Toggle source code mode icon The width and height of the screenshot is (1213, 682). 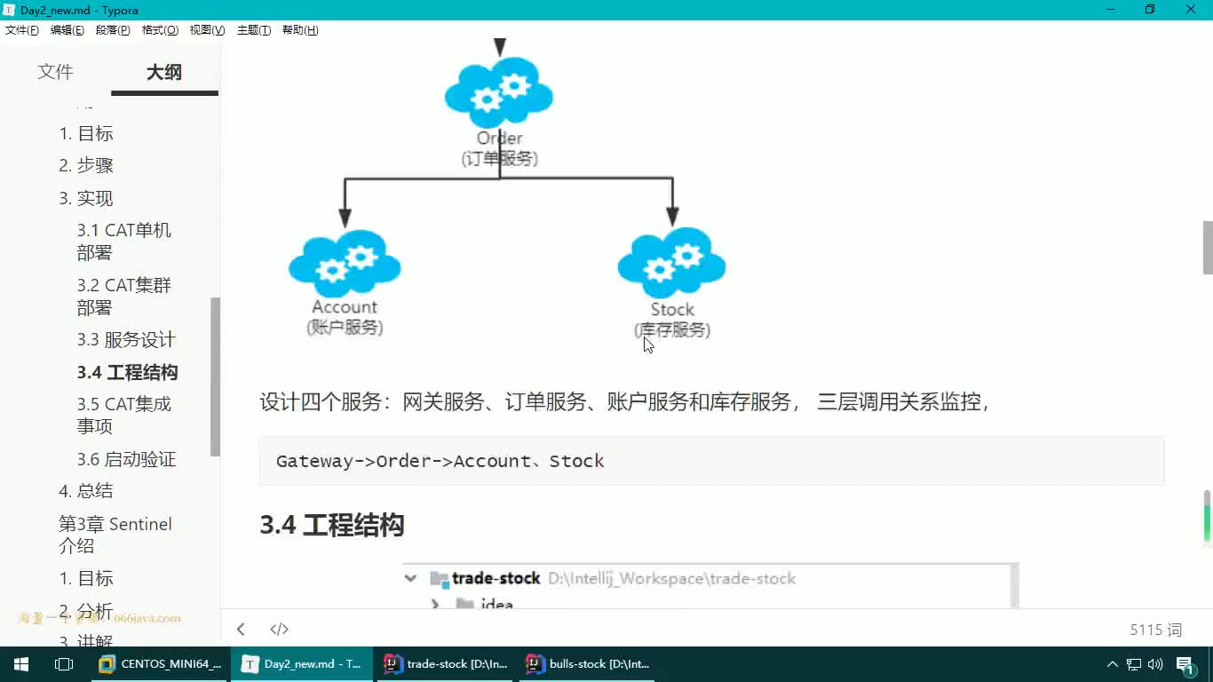pos(279,630)
